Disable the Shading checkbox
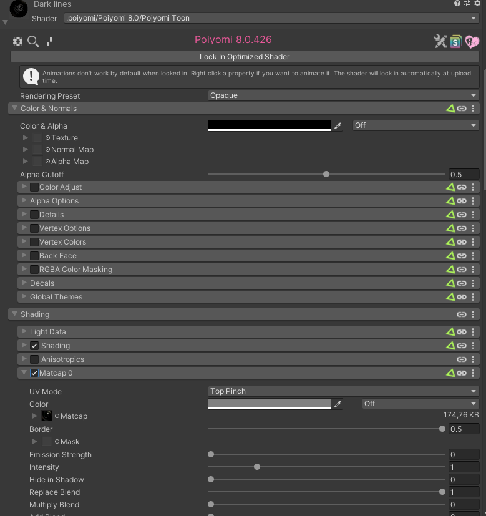 point(34,346)
